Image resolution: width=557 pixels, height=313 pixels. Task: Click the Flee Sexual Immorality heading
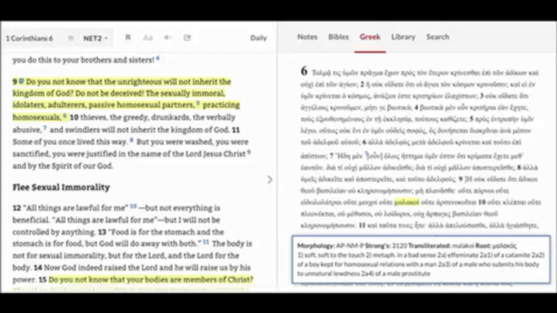[61, 187]
